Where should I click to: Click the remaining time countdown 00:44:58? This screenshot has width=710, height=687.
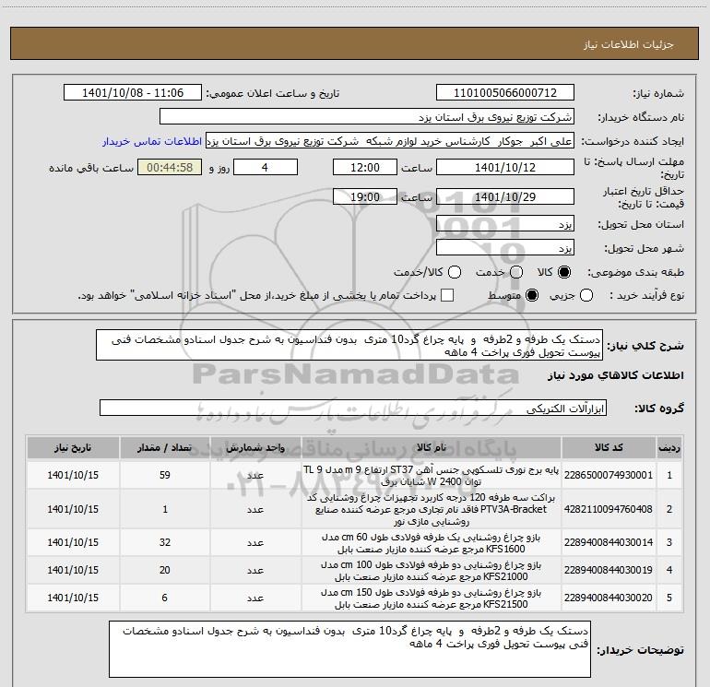click(170, 167)
